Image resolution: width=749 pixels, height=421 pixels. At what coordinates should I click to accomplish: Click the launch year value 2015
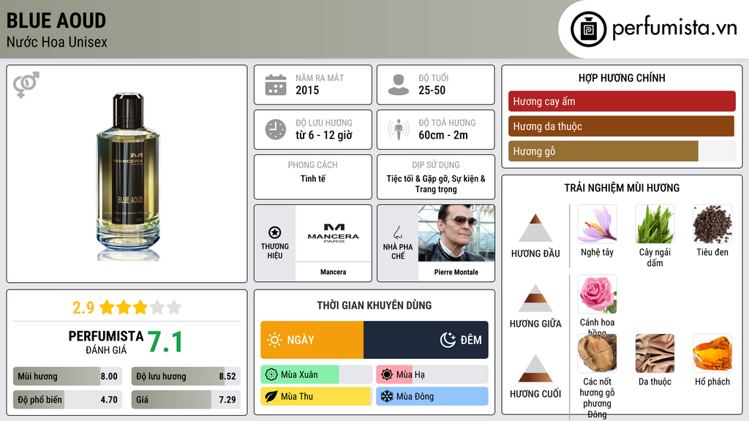pos(307,90)
